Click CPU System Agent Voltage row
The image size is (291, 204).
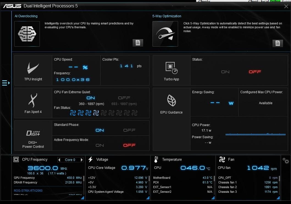[x=118, y=192]
